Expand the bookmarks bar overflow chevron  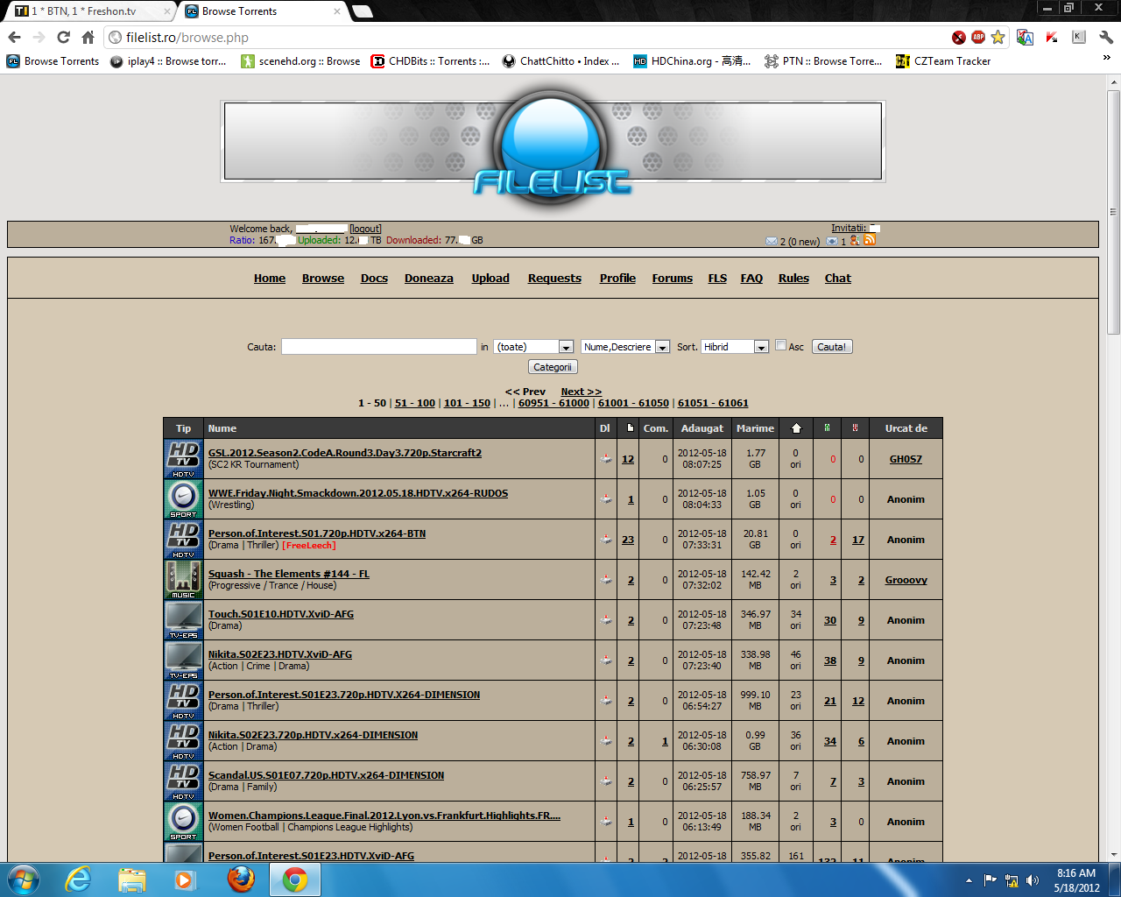(x=1107, y=59)
